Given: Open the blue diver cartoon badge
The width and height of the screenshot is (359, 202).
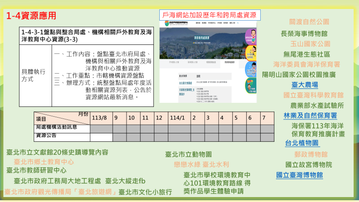Looking at the screenshot, I should (x=251, y=70).
